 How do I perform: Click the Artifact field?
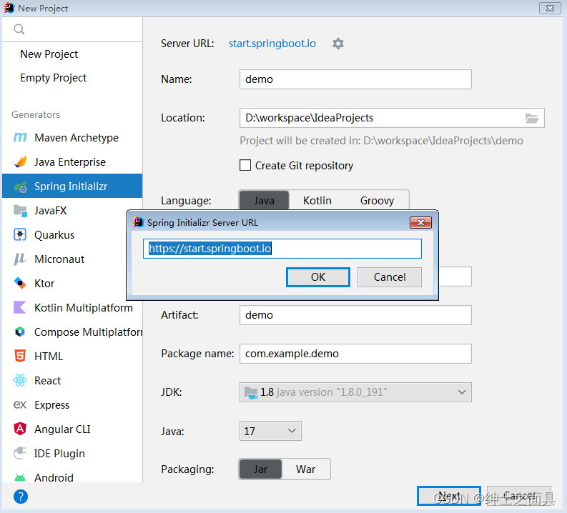click(355, 315)
